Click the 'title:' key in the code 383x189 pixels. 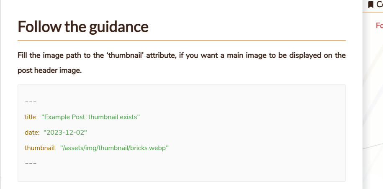[31, 117]
